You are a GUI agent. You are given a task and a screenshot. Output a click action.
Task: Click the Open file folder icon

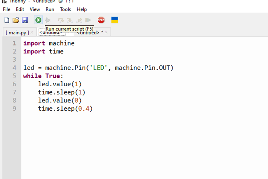tap(16, 20)
